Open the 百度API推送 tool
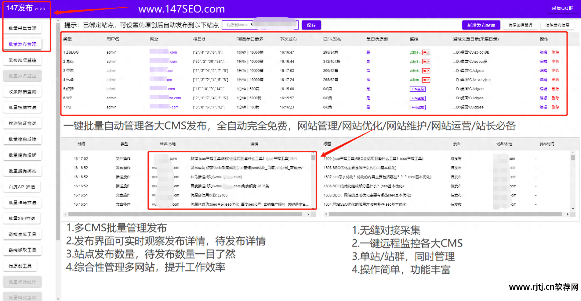The image size is (581, 301). point(22,186)
